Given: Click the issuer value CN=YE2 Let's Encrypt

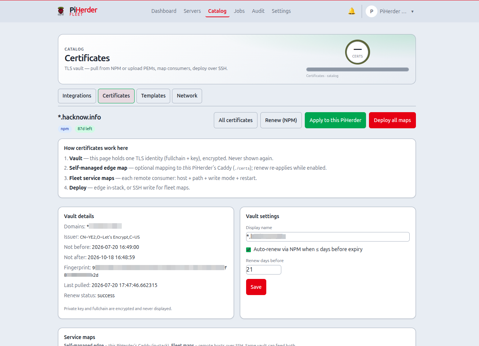Looking at the screenshot, I should click(x=110, y=237).
